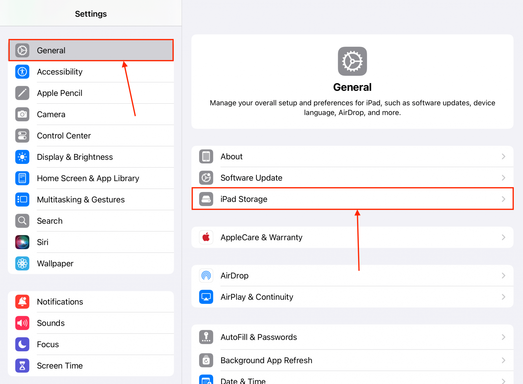The height and width of the screenshot is (384, 523).
Task: Tap the Wallpaper flower icon
Action: coord(22,263)
